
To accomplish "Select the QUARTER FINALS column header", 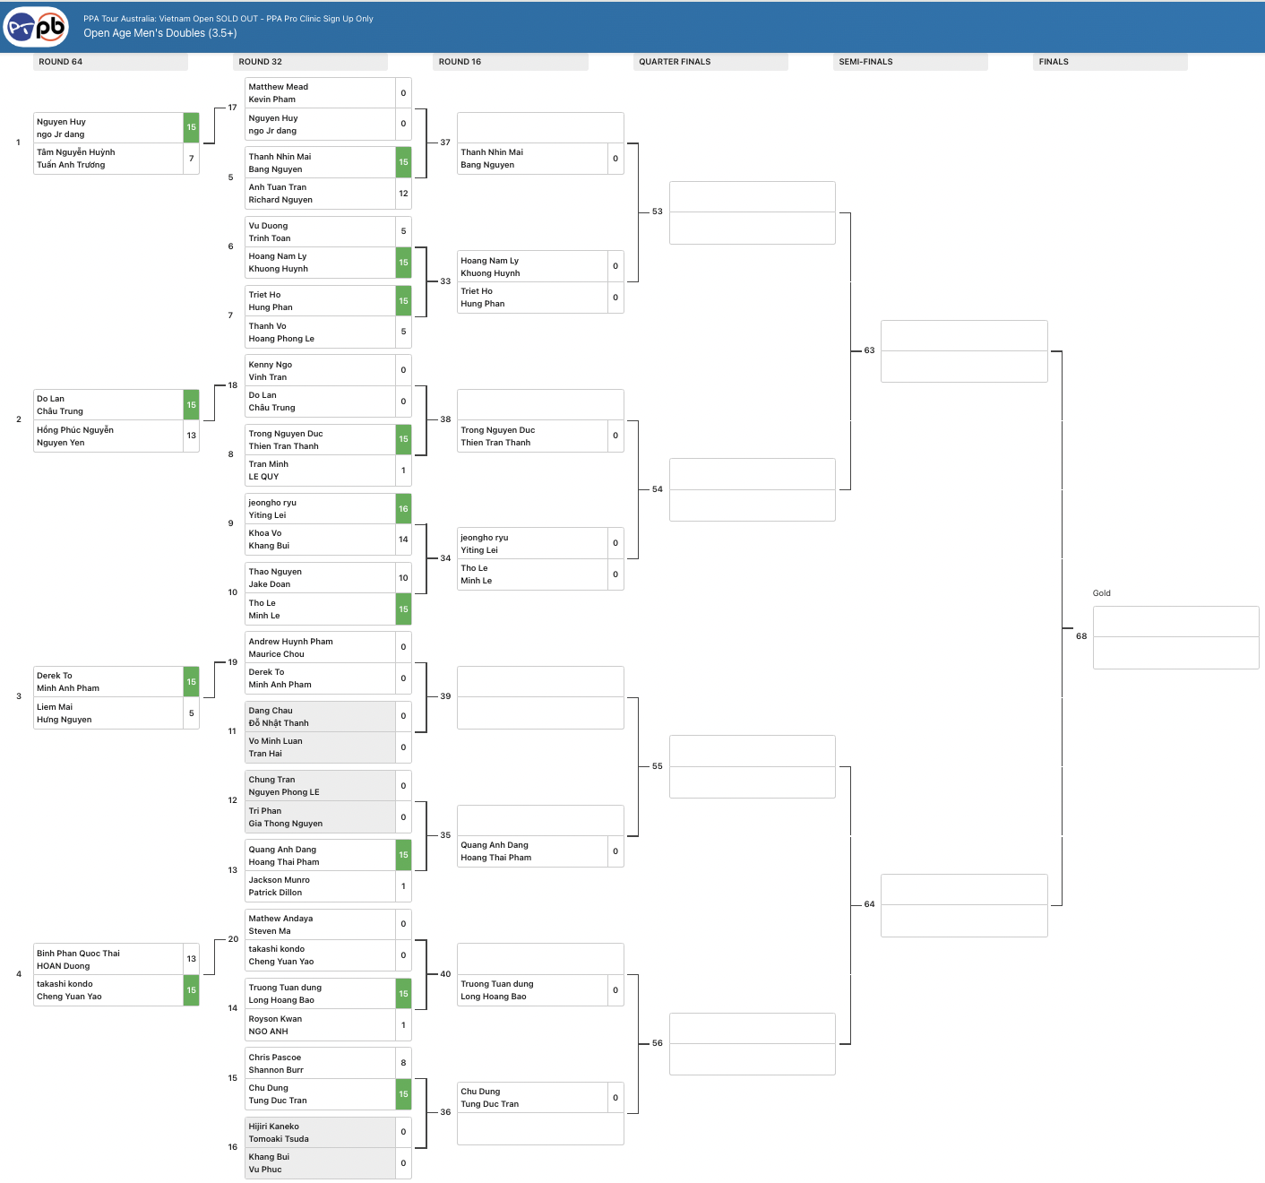I will click(710, 62).
